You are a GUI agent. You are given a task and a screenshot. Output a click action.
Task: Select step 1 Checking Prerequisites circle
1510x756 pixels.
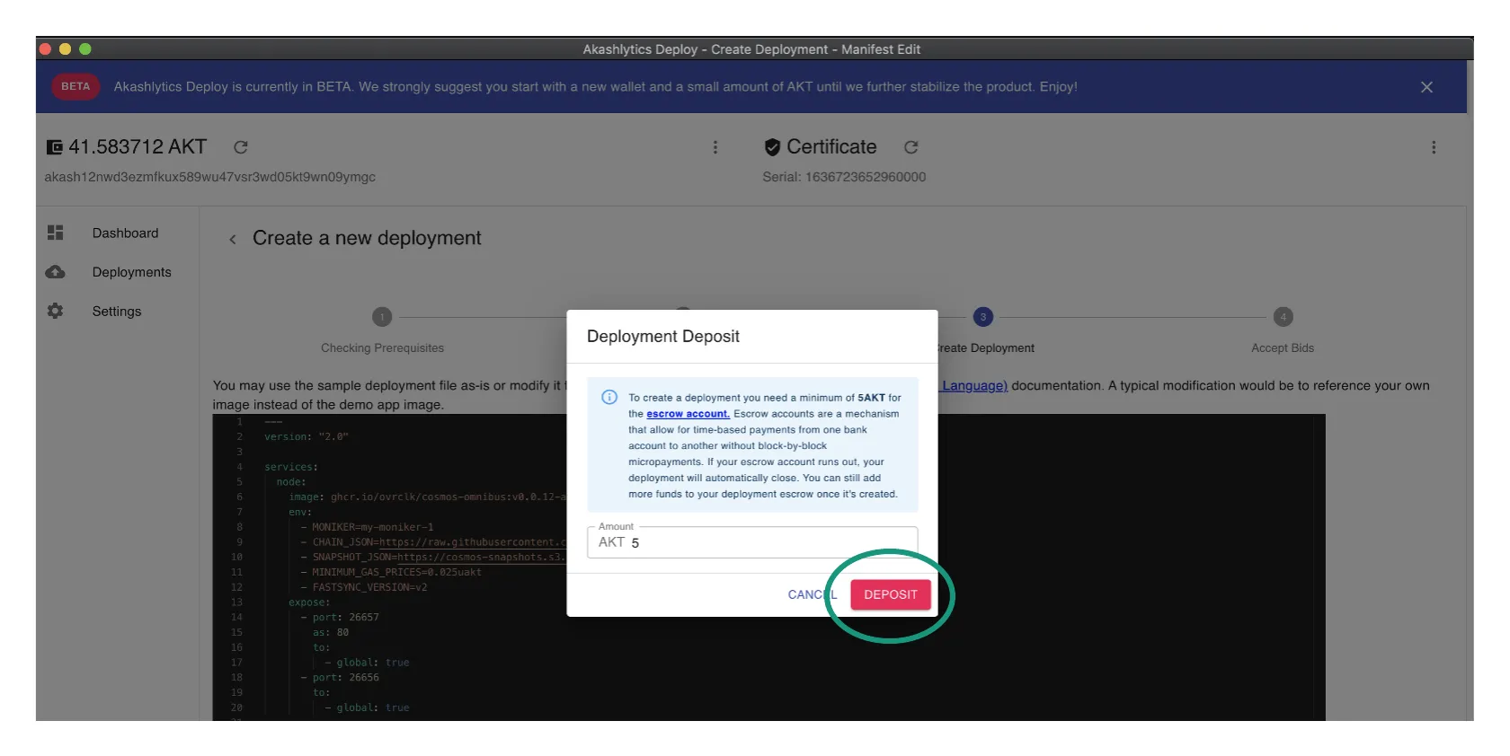(382, 317)
